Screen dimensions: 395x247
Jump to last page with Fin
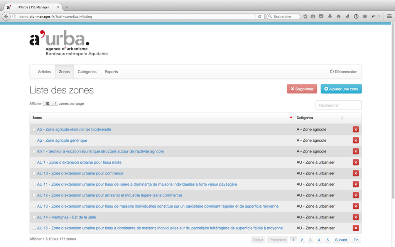click(356, 240)
